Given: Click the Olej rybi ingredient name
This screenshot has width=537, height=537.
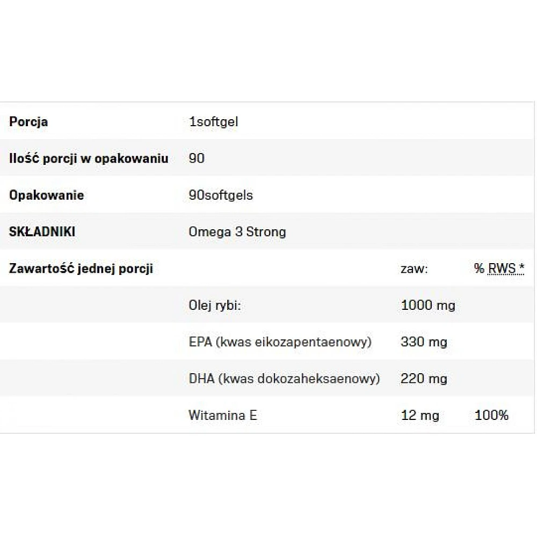Looking at the screenshot, I should [x=214, y=306].
